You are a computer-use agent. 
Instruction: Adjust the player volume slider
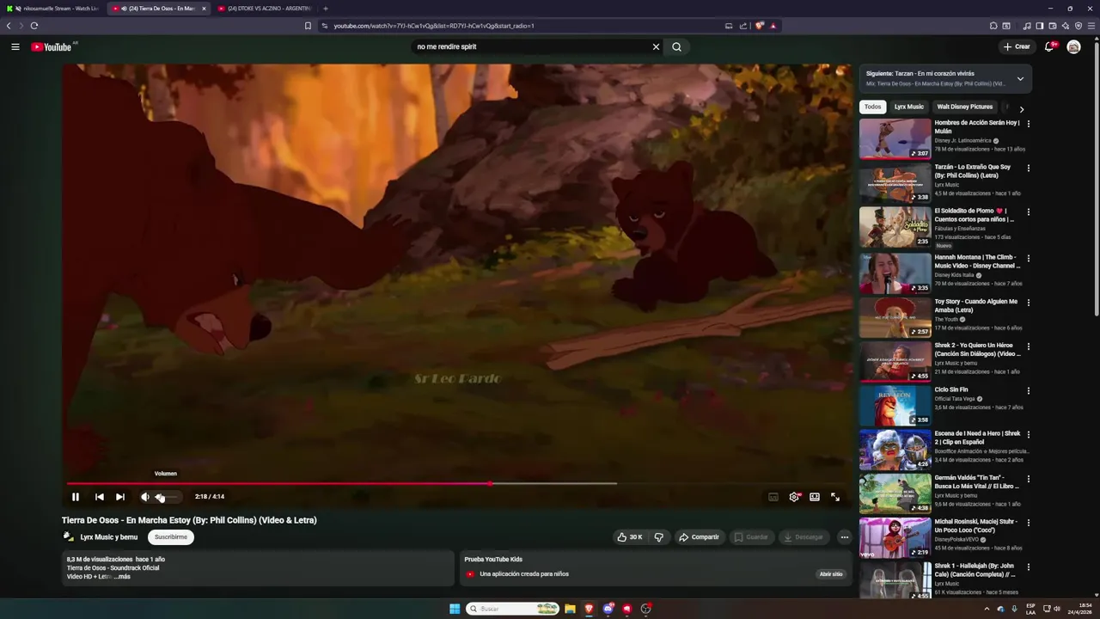point(166,497)
